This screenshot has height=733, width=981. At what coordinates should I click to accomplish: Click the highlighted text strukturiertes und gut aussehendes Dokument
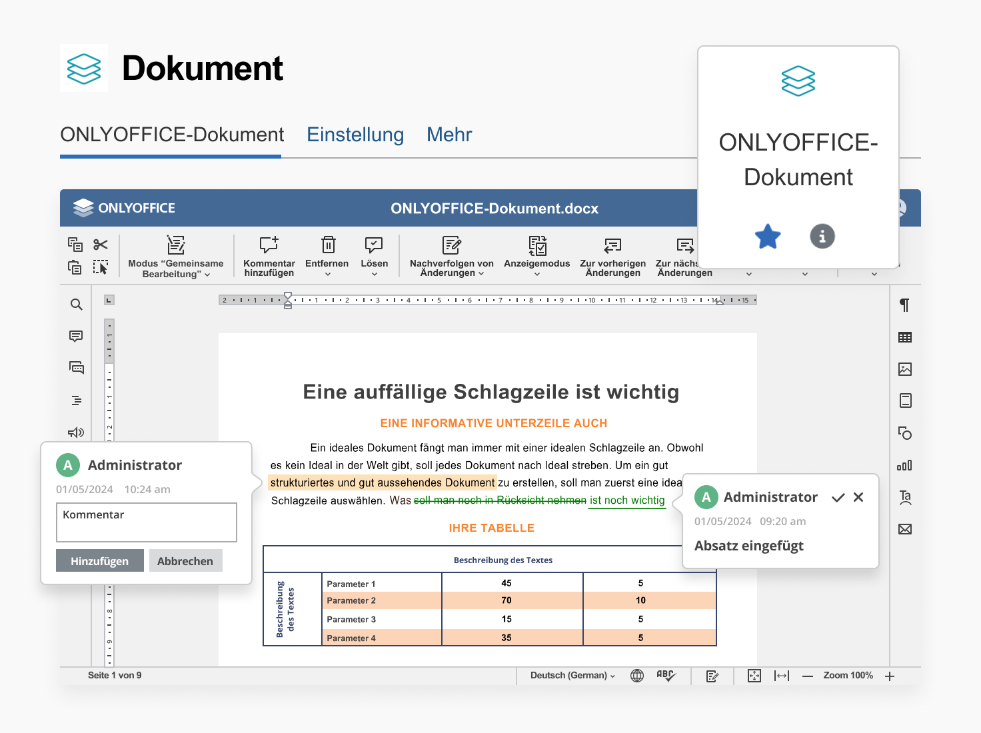pos(383,482)
